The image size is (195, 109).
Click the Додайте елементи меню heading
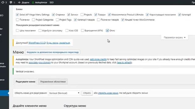tap(30, 106)
